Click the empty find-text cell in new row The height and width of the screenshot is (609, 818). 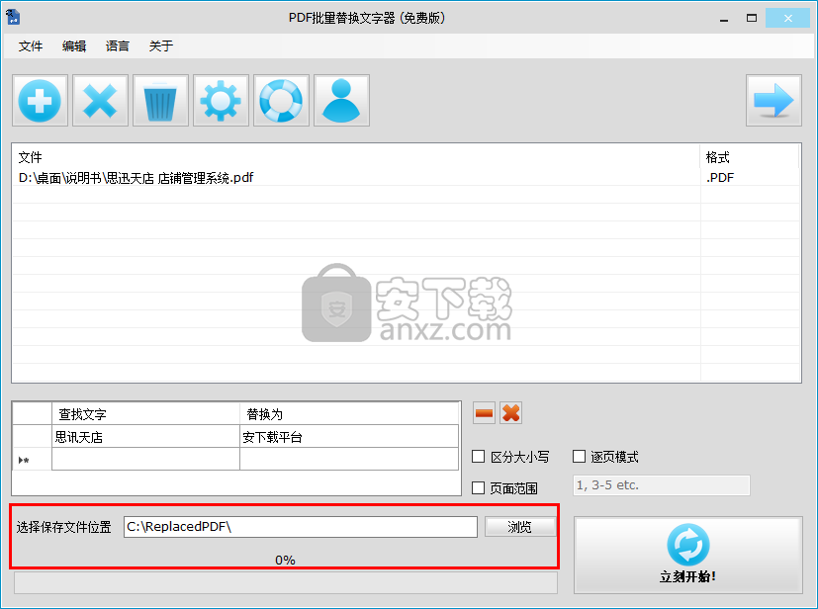(x=145, y=459)
